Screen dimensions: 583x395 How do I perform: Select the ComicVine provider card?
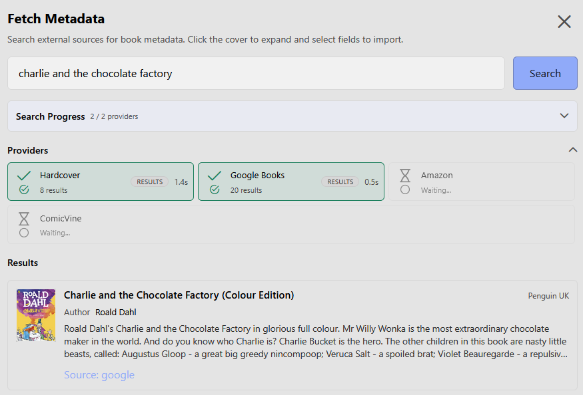(x=291, y=225)
